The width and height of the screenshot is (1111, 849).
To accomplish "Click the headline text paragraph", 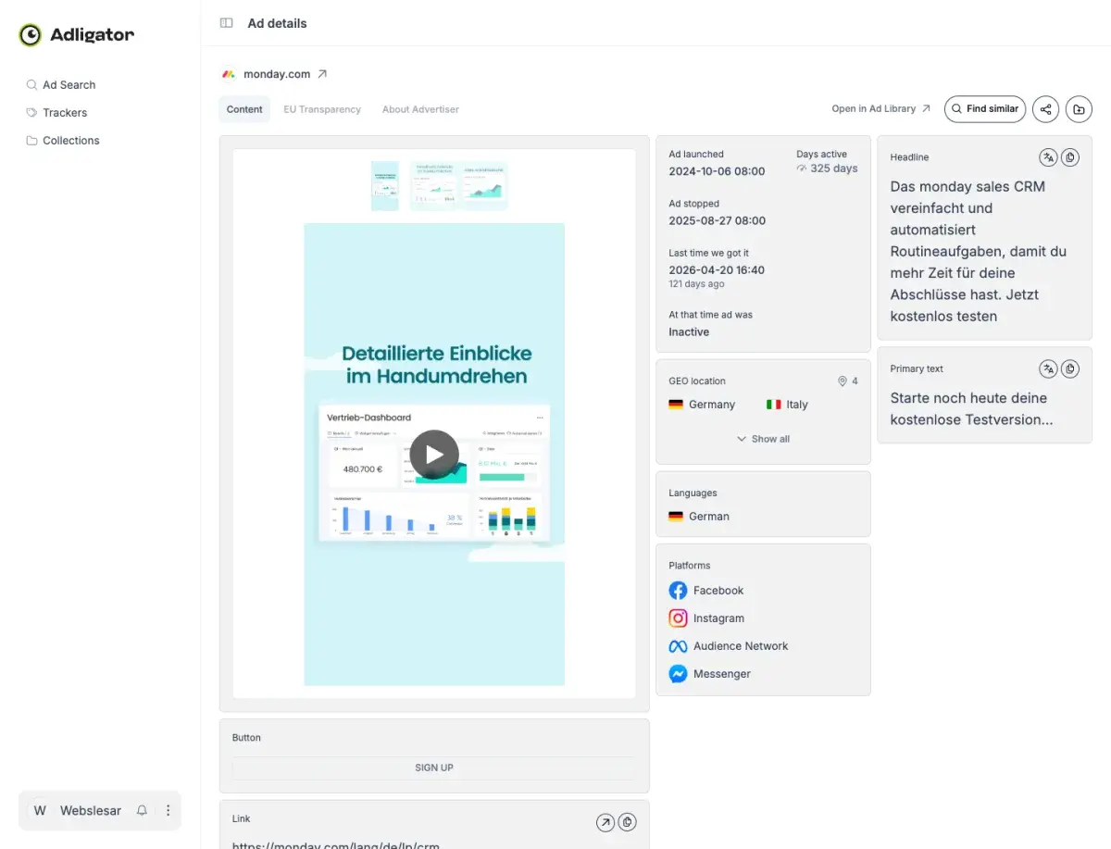I will (980, 251).
